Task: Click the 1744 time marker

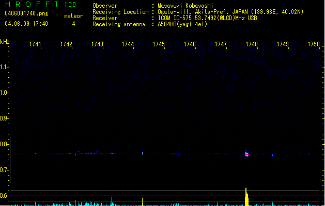Action: point(128,44)
